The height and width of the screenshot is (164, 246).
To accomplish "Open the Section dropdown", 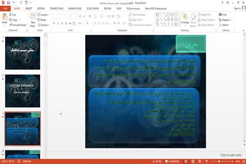I will 43,25.
